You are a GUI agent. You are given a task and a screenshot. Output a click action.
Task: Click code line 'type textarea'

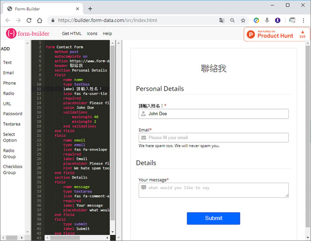(77, 191)
